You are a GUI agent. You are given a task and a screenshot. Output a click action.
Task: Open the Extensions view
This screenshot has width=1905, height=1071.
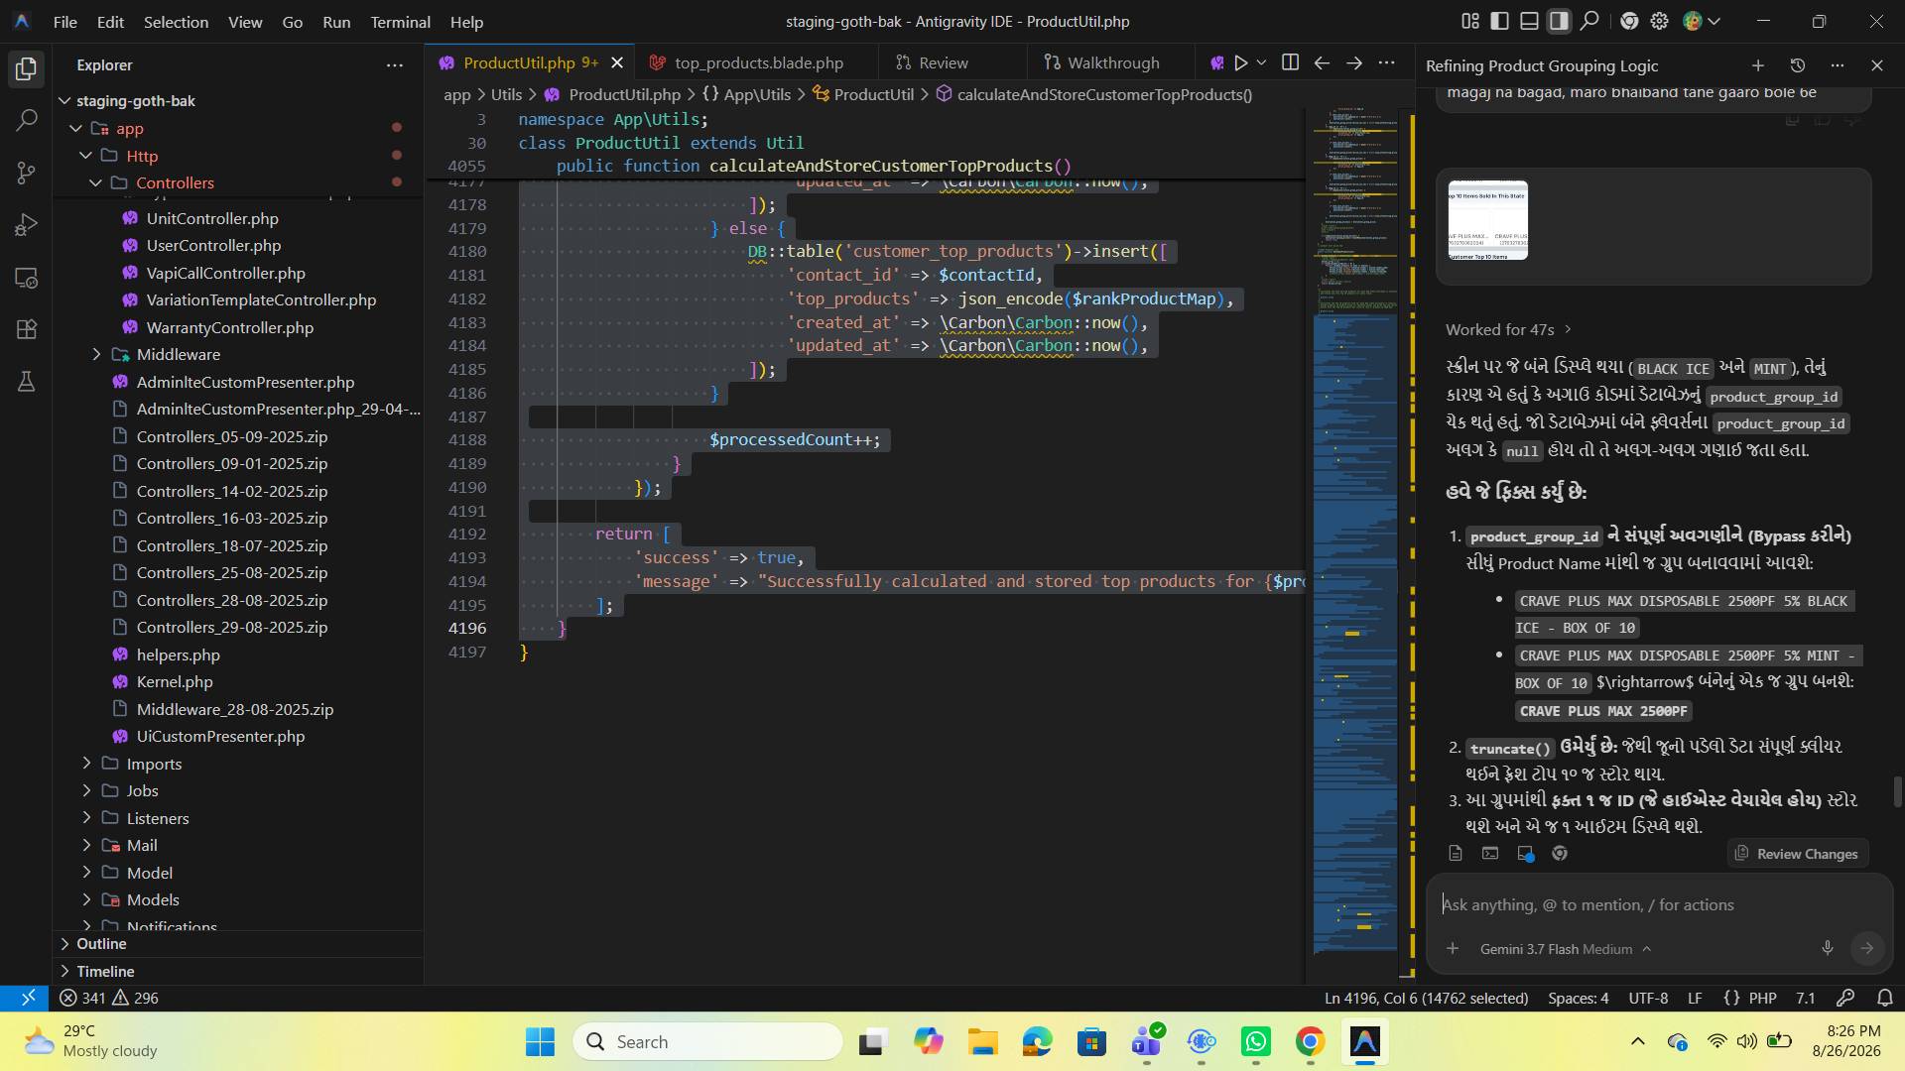27,329
